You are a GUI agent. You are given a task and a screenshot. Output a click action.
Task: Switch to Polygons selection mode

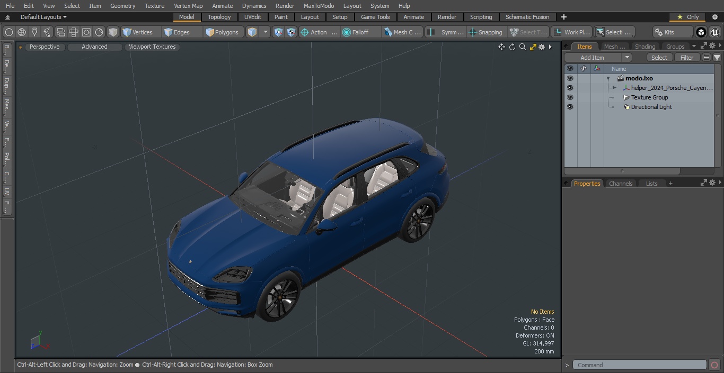coord(224,32)
